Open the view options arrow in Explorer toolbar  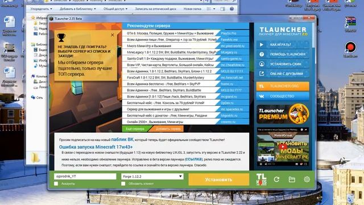pyautogui.click(x=214, y=9)
